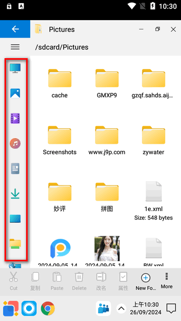Open the 拼图 folder
181x321 pixels.
coord(107,197)
